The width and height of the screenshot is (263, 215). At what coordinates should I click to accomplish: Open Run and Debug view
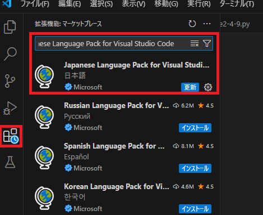10,108
